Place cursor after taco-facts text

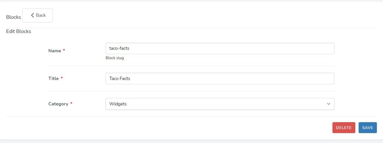130,48
